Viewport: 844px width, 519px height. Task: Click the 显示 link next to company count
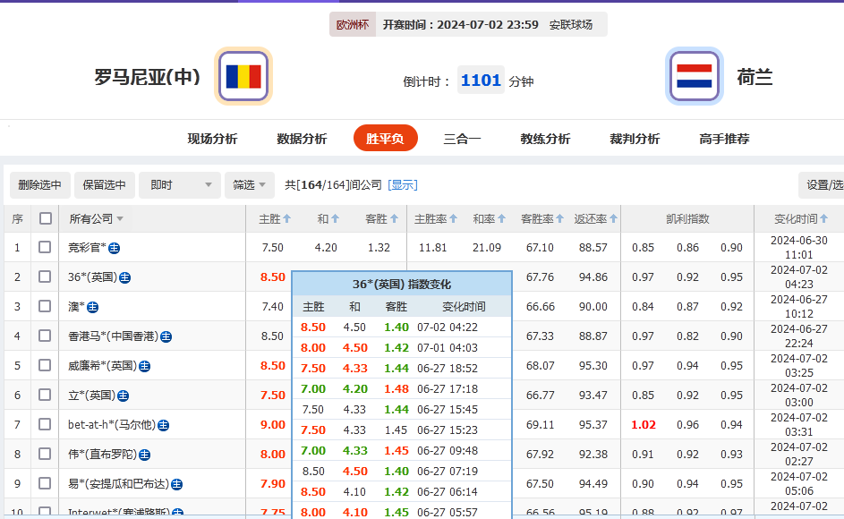point(401,185)
